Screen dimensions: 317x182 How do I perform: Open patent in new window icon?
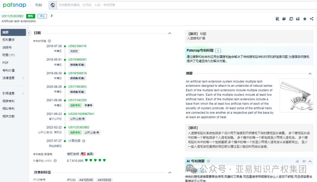[x=291, y=19]
